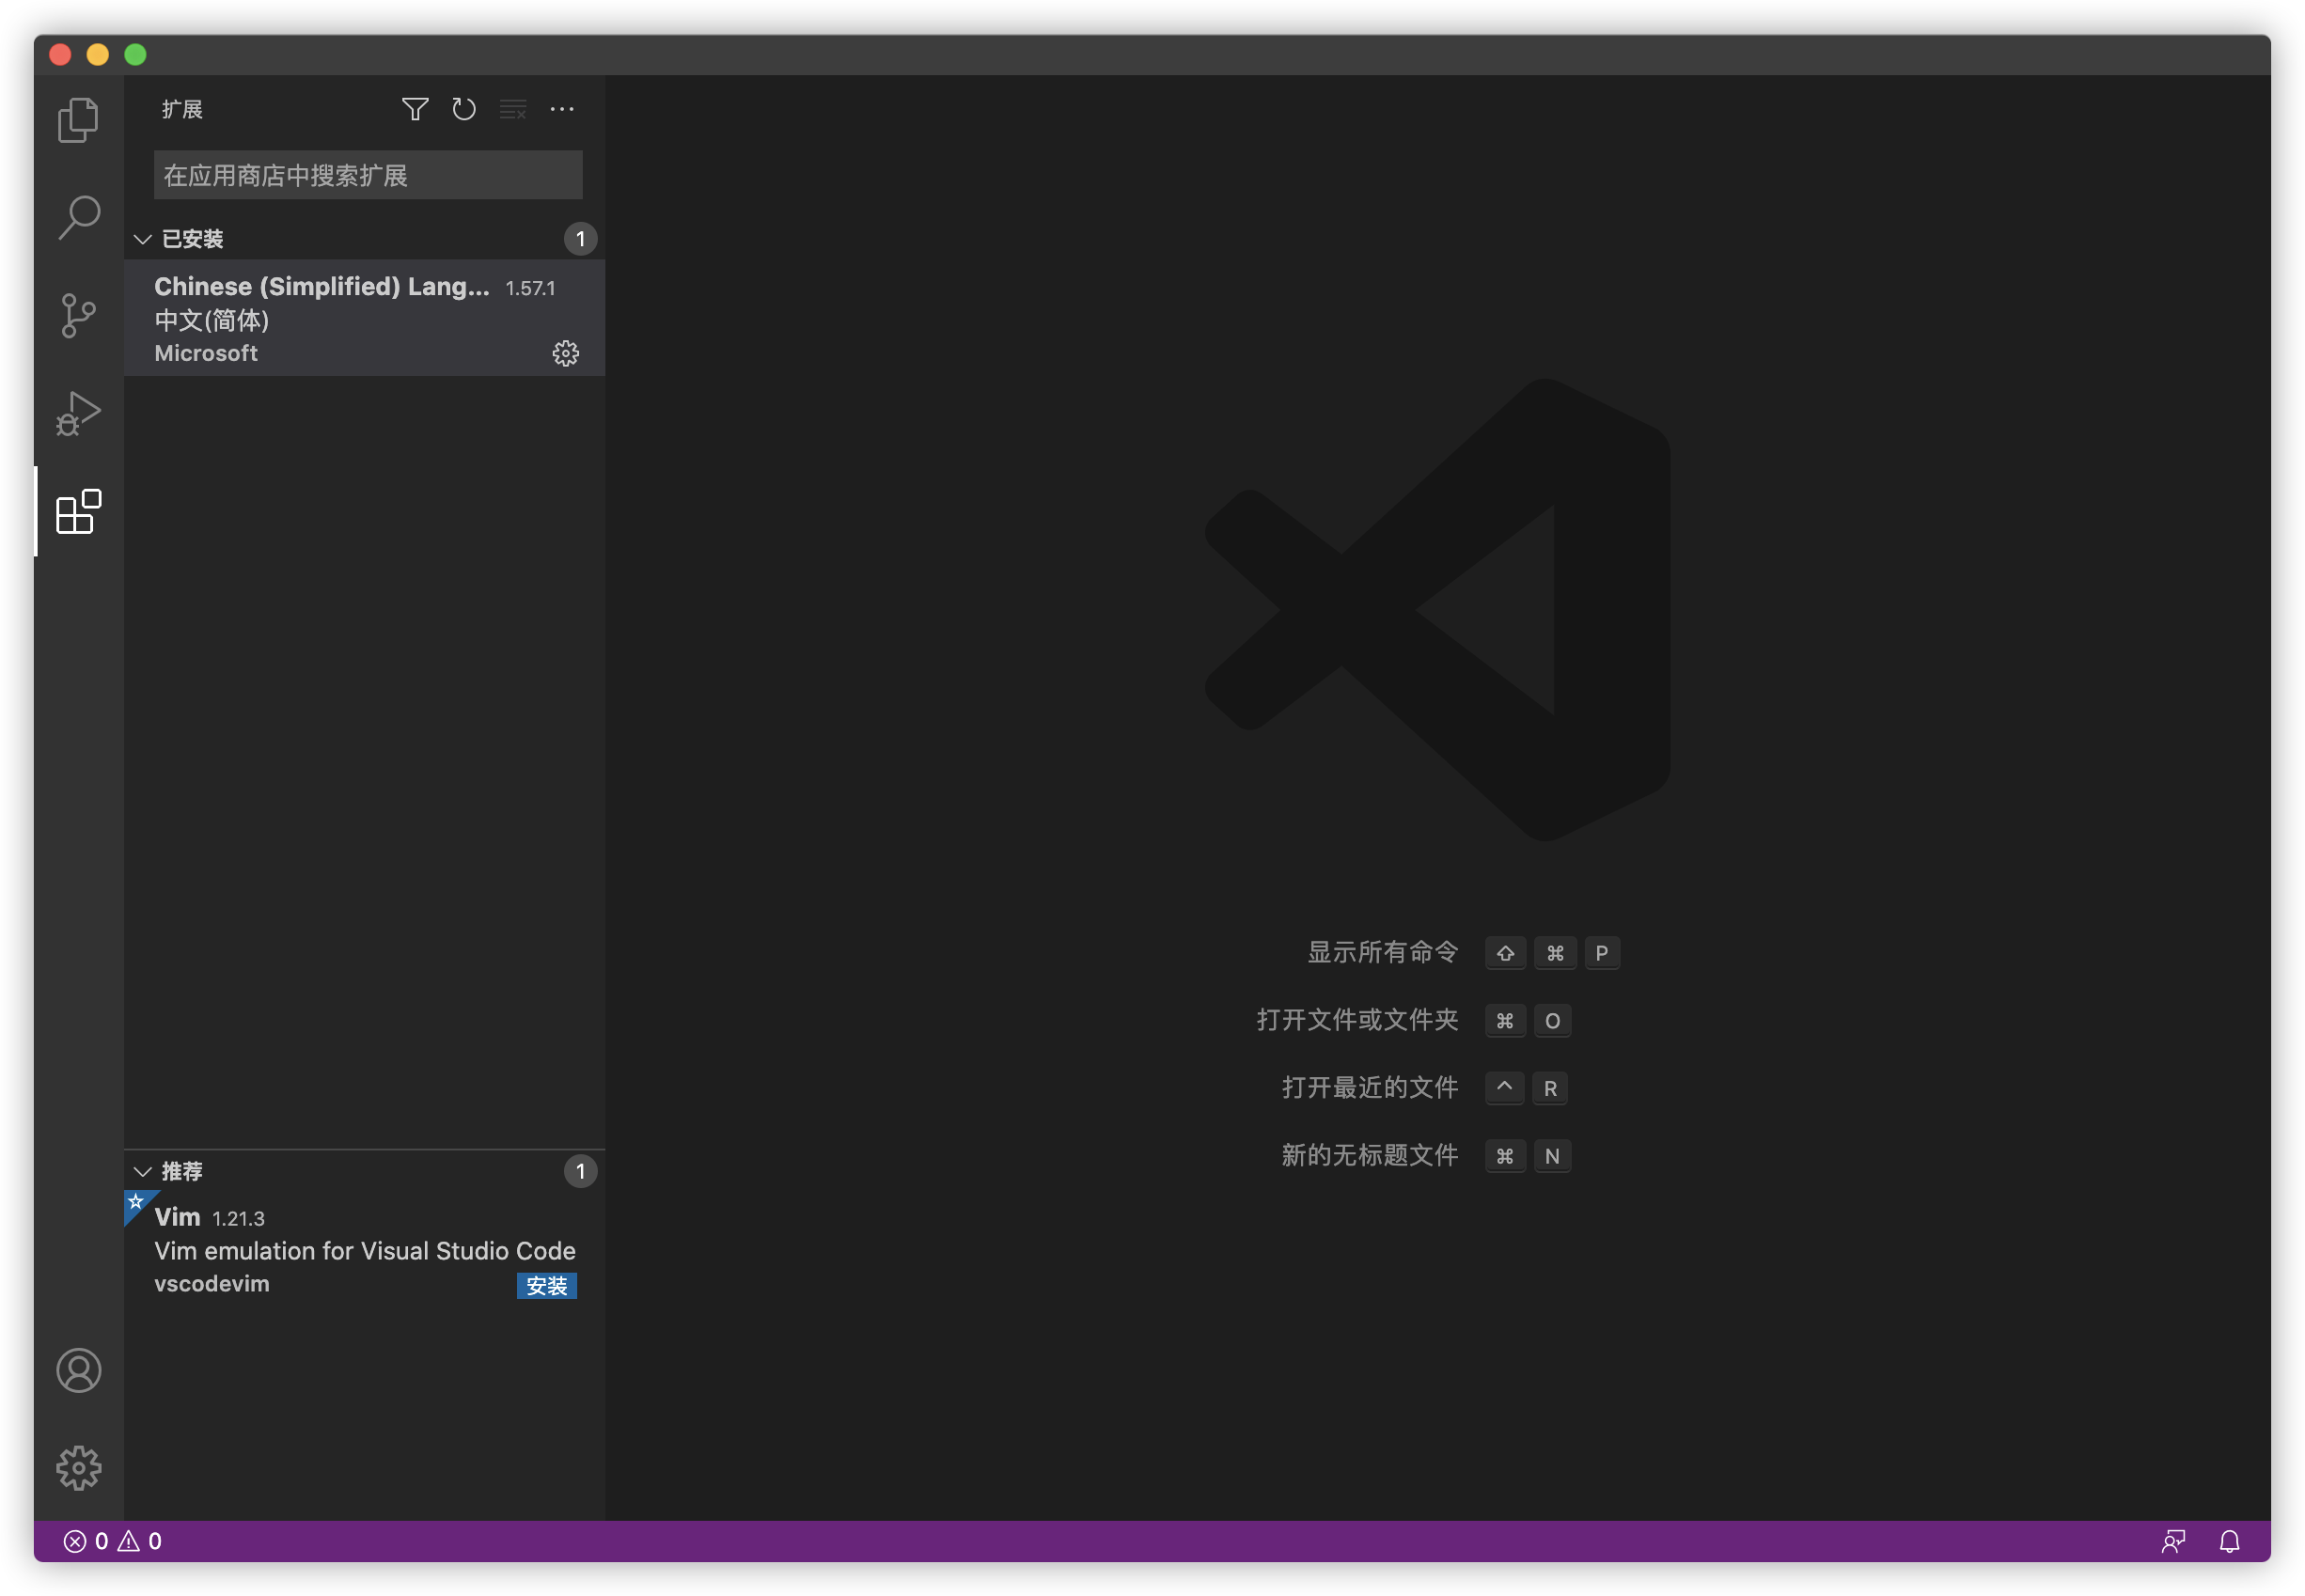Click the O key hint for 打开文件或文件夹
2305x1596 pixels.
tap(1552, 1021)
